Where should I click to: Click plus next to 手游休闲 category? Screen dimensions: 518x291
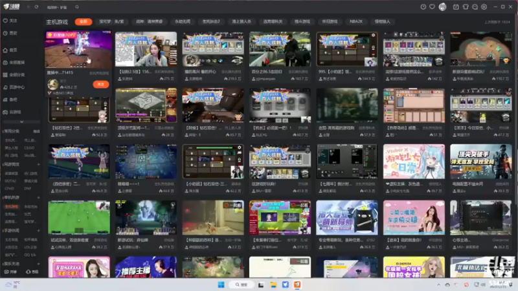click(38, 231)
